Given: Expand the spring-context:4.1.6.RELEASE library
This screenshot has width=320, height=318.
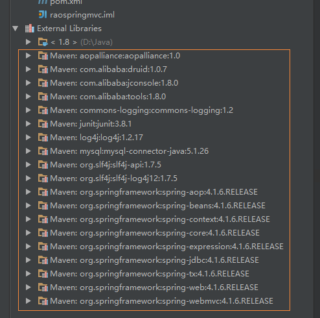Looking at the screenshot, I should (x=28, y=219).
